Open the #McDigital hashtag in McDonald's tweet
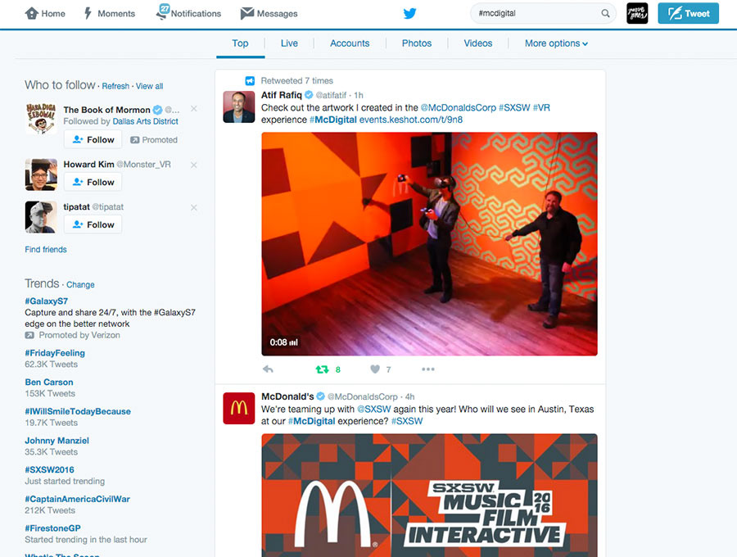The image size is (737, 557). pyautogui.click(x=312, y=421)
